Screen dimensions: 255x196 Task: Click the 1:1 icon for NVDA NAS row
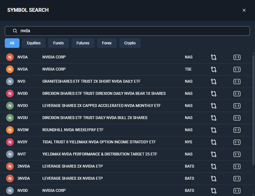coord(237,57)
